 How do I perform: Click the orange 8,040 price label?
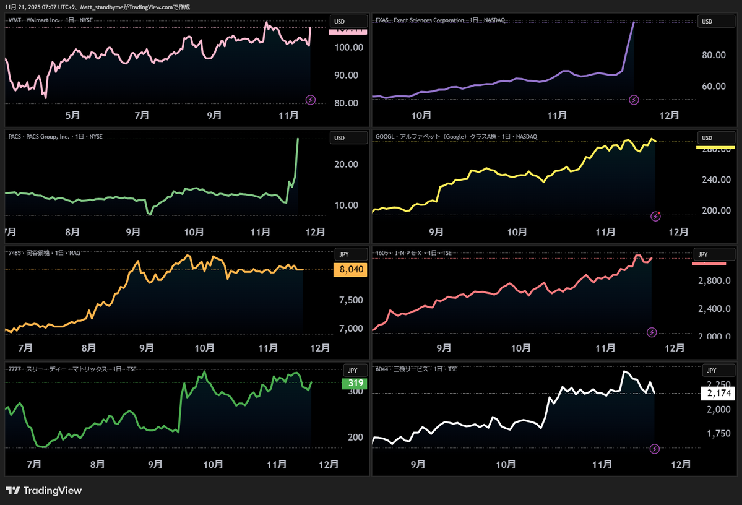coord(350,270)
